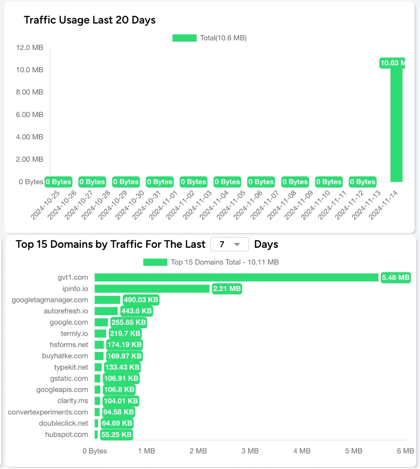Select the gvt1.com traffic bar
Screen dimensions: 420x469
pyautogui.click(x=236, y=277)
